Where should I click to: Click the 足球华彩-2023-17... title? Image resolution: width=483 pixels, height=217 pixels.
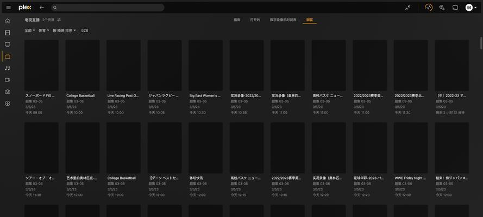[369, 178]
